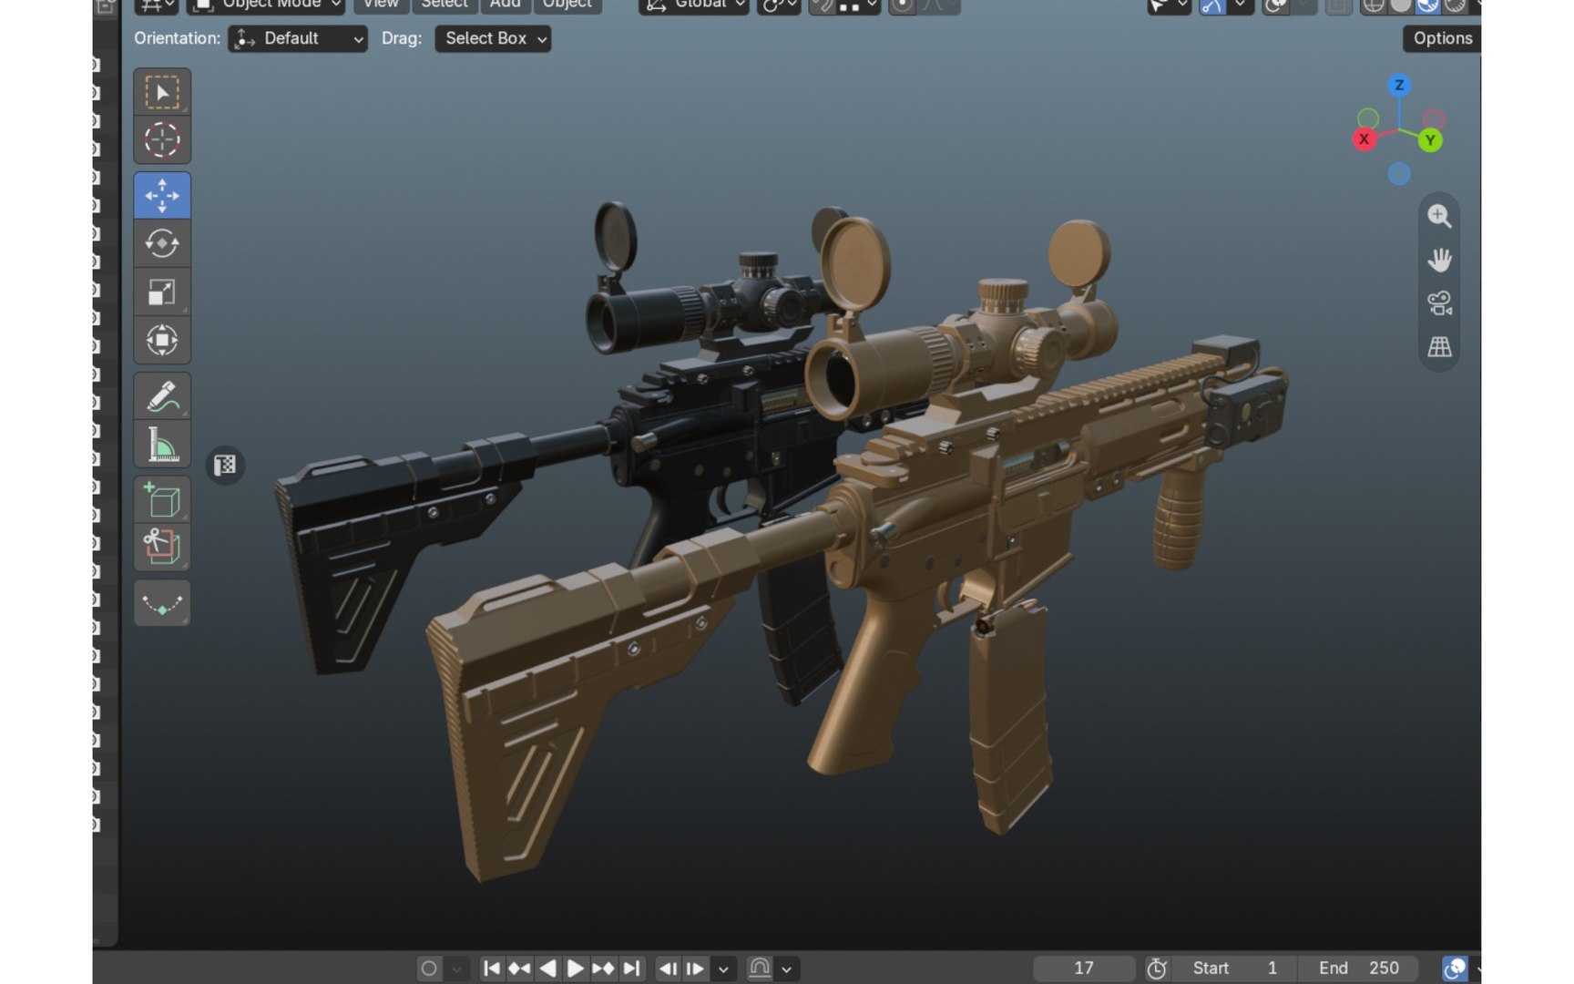
Task: Open the Object Mode dropdown
Action: [x=266, y=6]
